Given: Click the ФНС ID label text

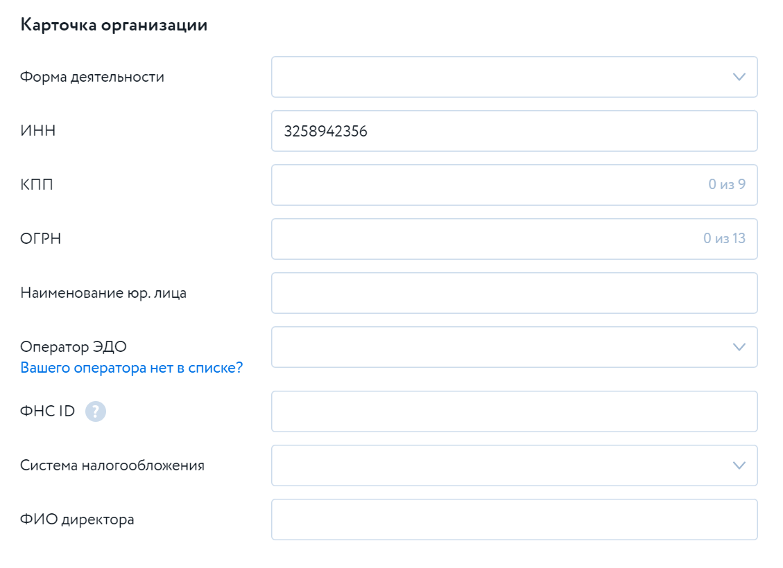Looking at the screenshot, I should [x=48, y=411].
